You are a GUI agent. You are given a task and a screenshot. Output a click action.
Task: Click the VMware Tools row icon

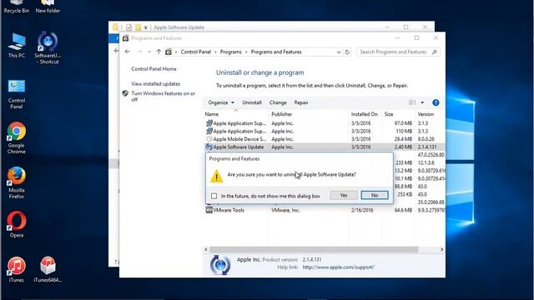click(x=209, y=210)
